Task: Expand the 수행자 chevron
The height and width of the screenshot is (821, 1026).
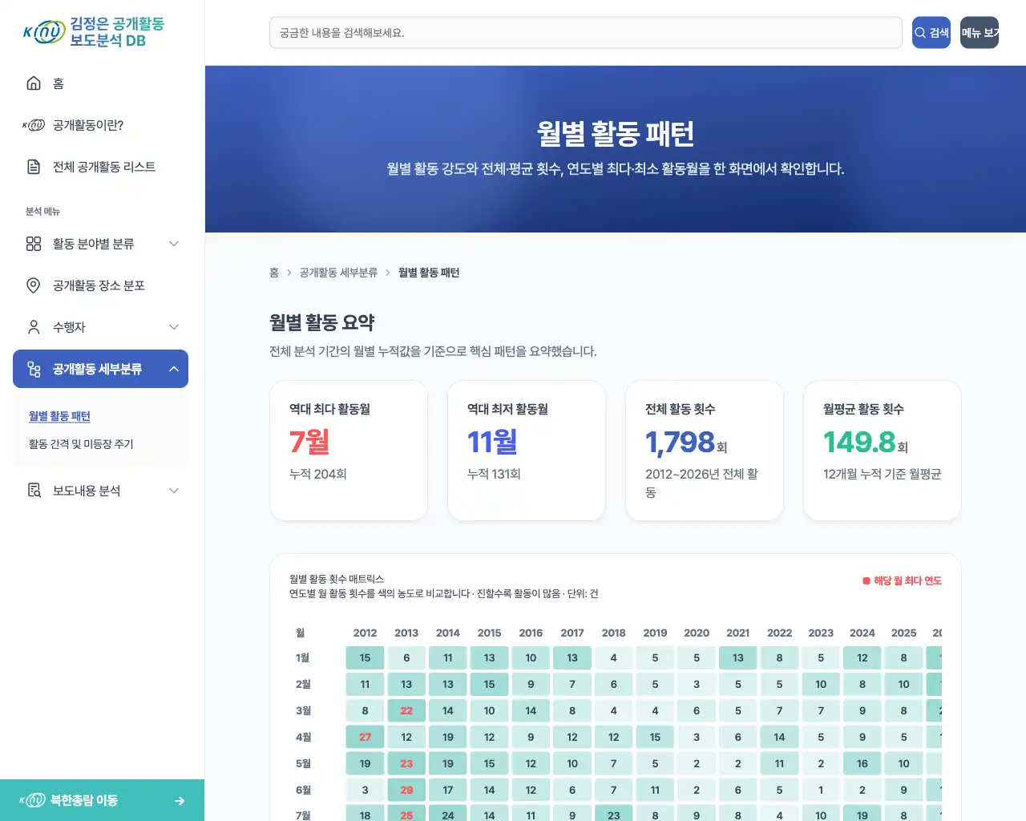Action: (174, 327)
